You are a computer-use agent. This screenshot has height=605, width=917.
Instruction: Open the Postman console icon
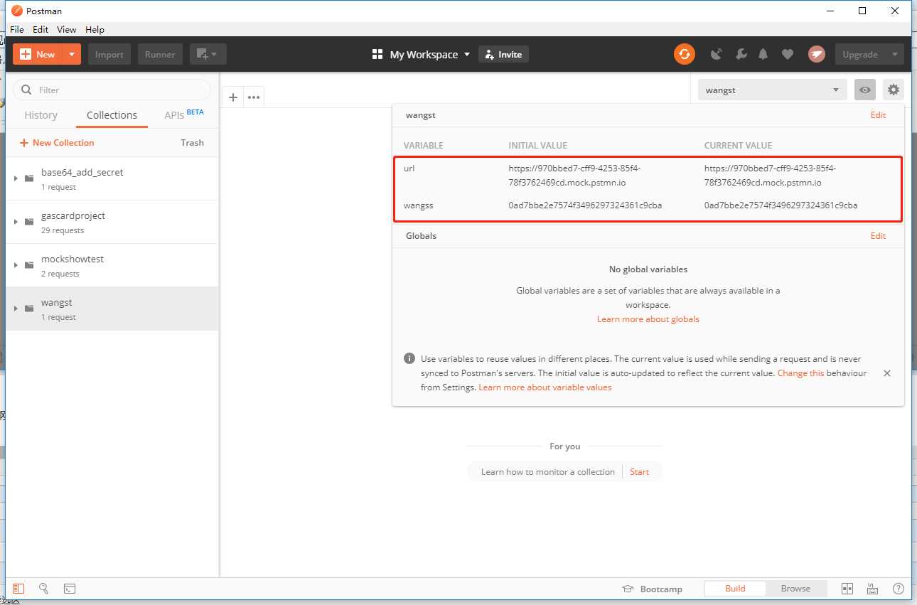click(x=70, y=589)
